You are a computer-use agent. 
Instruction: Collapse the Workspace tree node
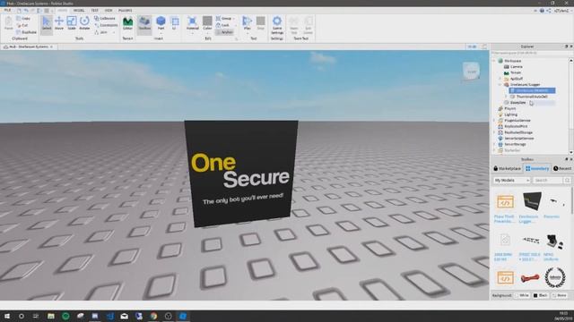pos(494,61)
